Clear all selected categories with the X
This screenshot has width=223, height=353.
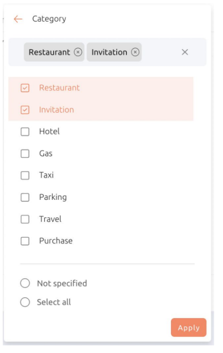(x=185, y=52)
